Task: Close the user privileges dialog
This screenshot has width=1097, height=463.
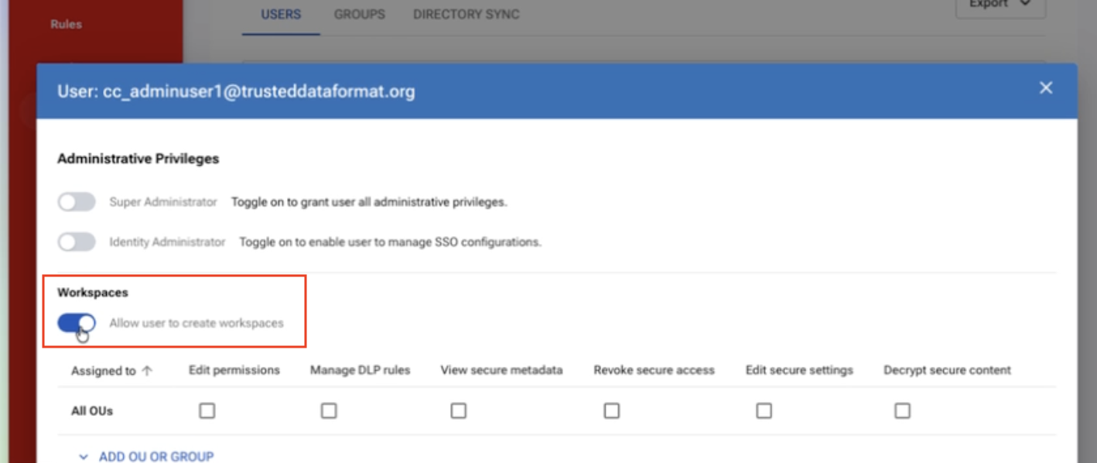Action: tap(1046, 88)
